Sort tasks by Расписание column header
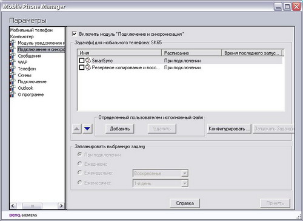Image resolution: width=303 pixels, height=221 pixels. [191, 53]
